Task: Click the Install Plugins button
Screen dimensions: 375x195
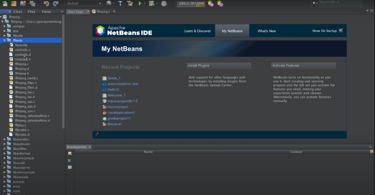Action: [x=219, y=65]
